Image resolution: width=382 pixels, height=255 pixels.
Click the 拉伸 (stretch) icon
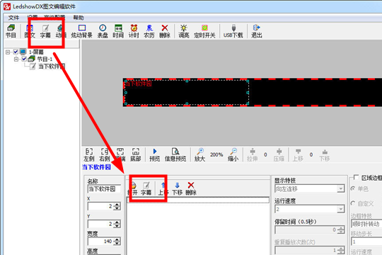(x=253, y=154)
